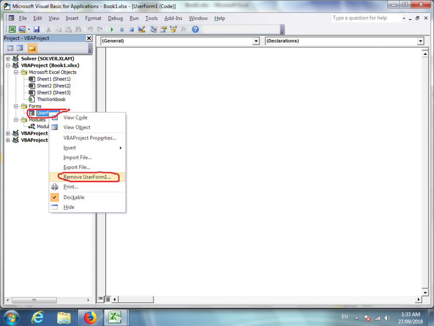The width and height of the screenshot is (434, 326).
Task: Click the Project panel horizontal scrollbar thumb
Action: coord(34,300)
